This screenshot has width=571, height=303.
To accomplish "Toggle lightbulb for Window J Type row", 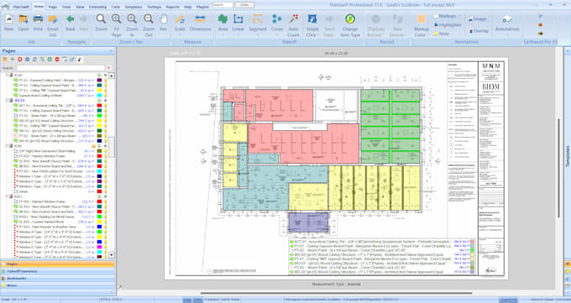I will coord(106,176).
